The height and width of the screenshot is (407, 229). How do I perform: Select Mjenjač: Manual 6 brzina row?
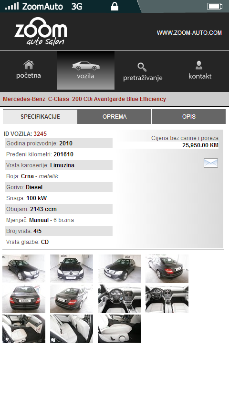pos(59,220)
